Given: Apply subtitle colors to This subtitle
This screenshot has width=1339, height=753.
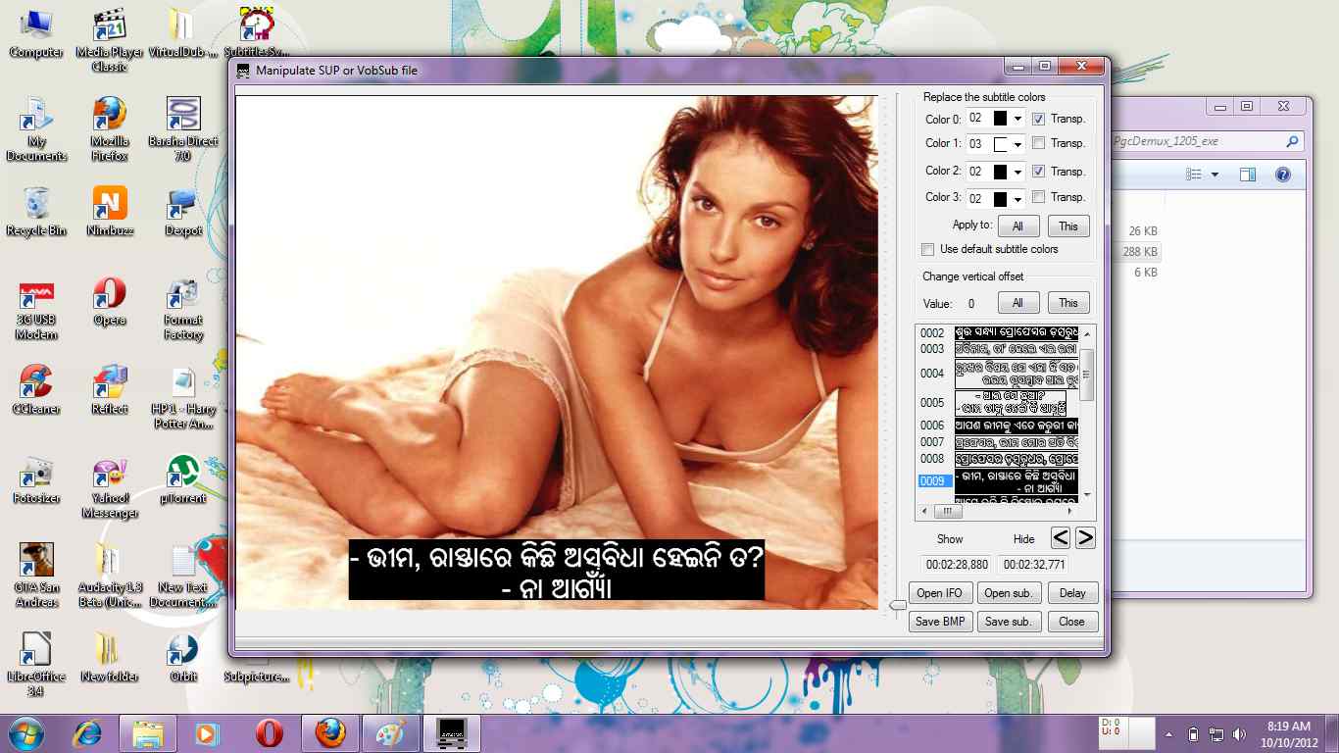Looking at the screenshot, I should coord(1068,226).
